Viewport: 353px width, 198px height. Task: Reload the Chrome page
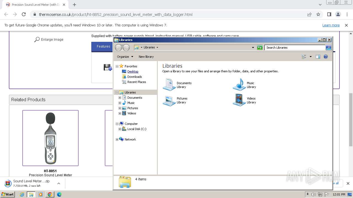tap(24, 15)
